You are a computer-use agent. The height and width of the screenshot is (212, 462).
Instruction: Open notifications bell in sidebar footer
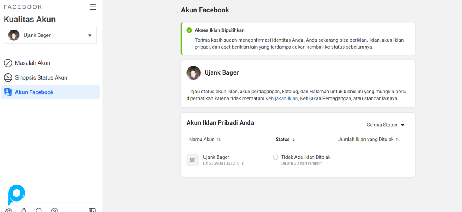tap(24, 210)
